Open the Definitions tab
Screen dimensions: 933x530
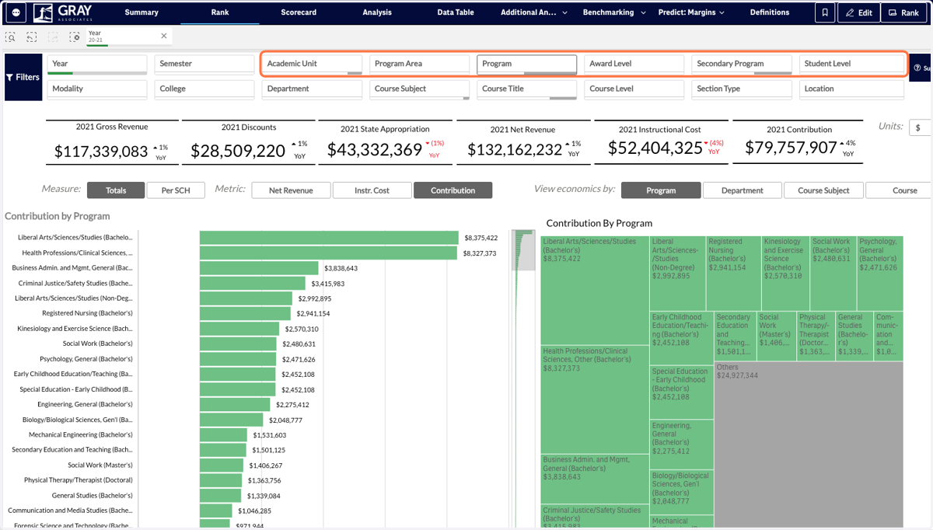click(x=770, y=12)
